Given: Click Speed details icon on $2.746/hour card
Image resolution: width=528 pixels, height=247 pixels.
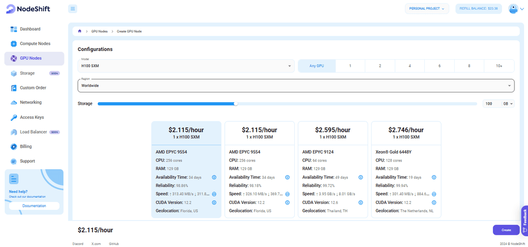Looking at the screenshot, I should (x=434, y=194).
